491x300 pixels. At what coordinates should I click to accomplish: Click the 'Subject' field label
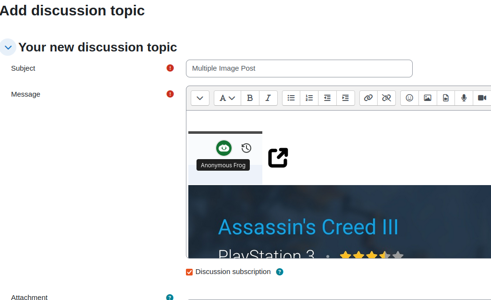(23, 68)
